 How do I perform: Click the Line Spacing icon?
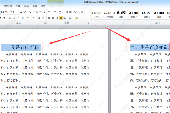click(70, 18)
